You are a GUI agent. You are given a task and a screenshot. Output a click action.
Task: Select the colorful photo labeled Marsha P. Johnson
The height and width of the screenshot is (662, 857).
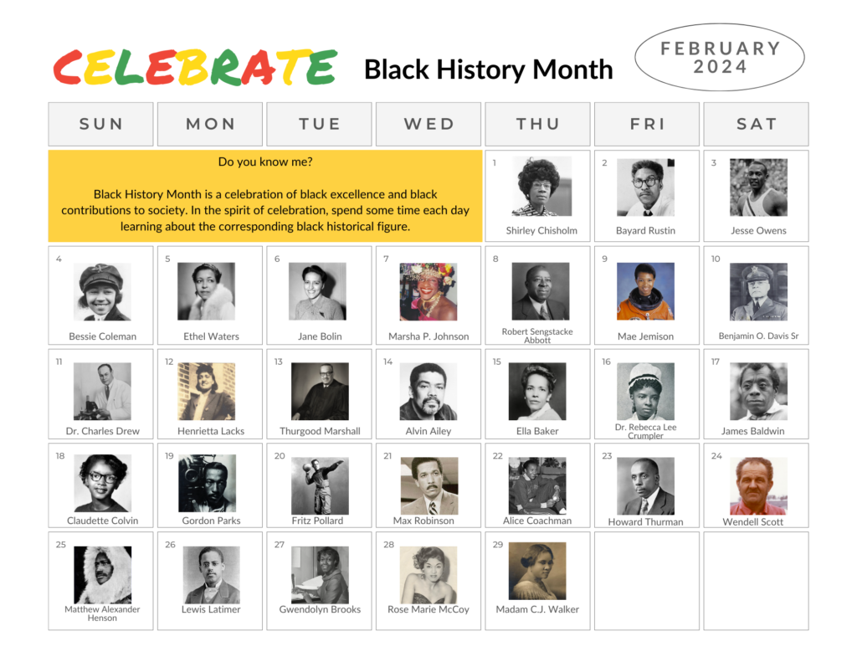click(x=428, y=291)
